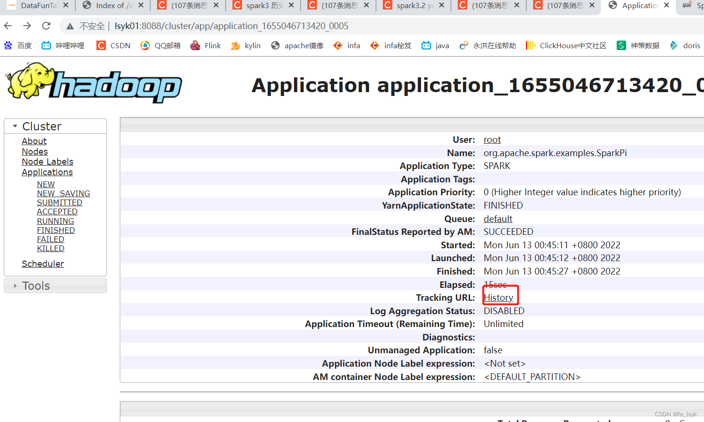The width and height of the screenshot is (704, 422).
Task: Close the spark3 历史 browser tab
Action: 291,5
